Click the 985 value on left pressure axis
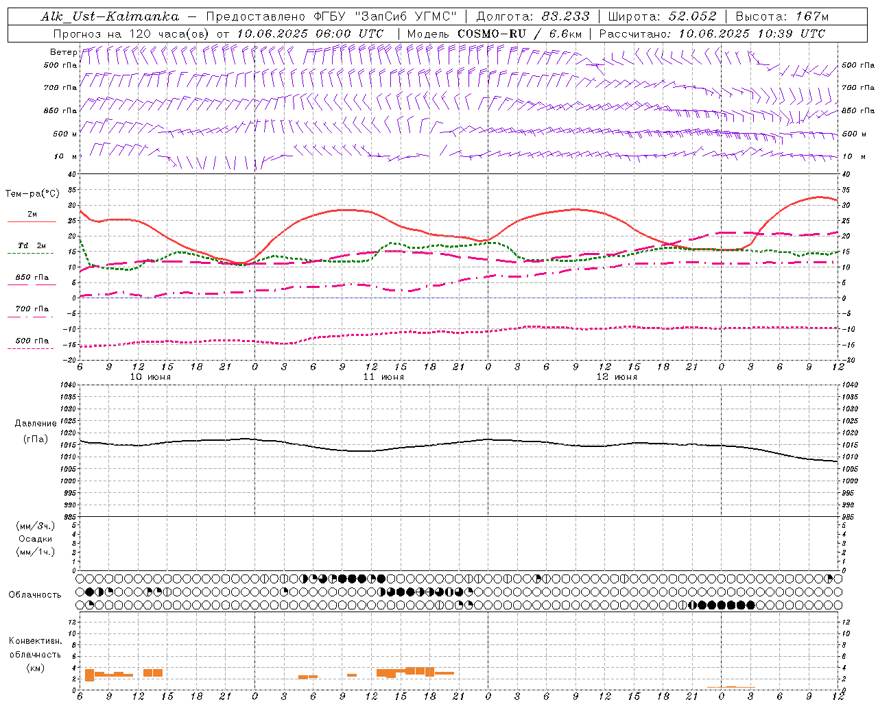The height and width of the screenshot is (702, 878). (70, 517)
